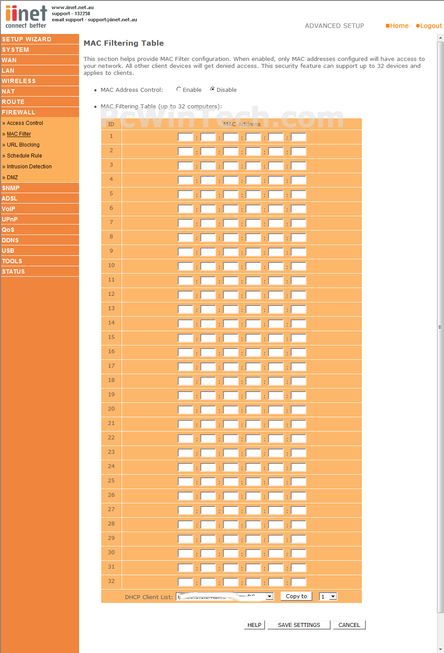Image resolution: width=444 pixels, height=653 pixels.
Task: Select the first MAC field of ID 1
Action: coord(186,137)
